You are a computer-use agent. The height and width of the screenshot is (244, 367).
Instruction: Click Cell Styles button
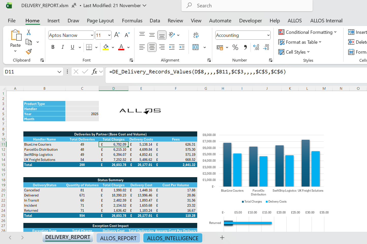coord(294,52)
